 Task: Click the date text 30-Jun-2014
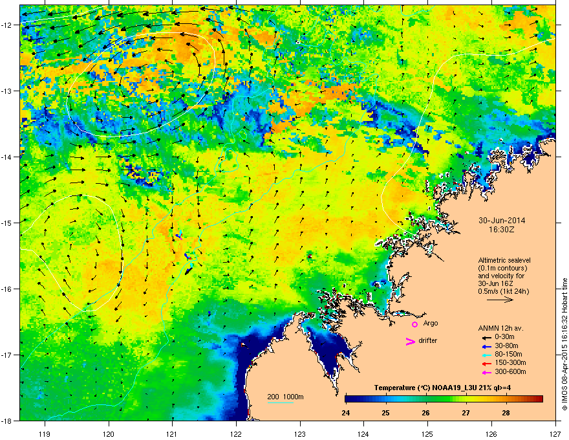(x=502, y=221)
